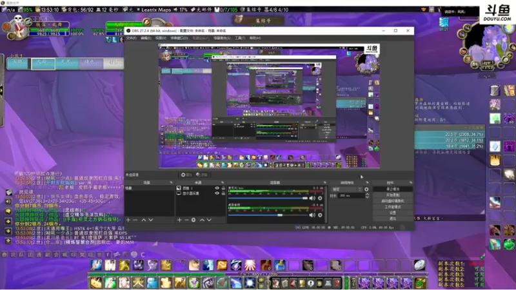Open the 停靠窗口(D) menu in OBS
The width and height of the screenshot is (516, 290).
click(179, 38)
